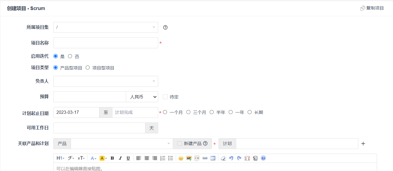Clear formatting with eraser icon
393x171 pixels.
coord(223,158)
